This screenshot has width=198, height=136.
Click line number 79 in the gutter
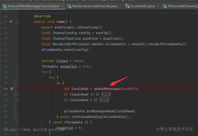[6, 89]
